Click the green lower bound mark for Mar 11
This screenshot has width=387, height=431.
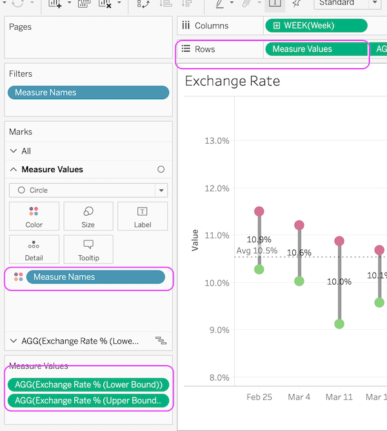point(339,324)
